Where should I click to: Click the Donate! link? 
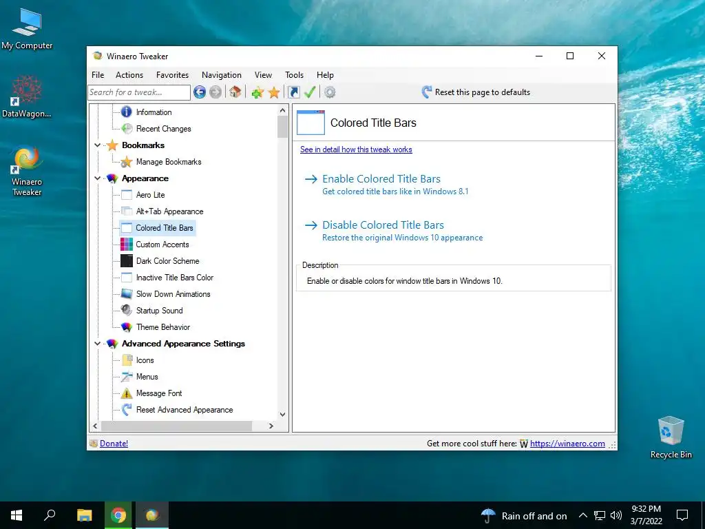coord(114,444)
